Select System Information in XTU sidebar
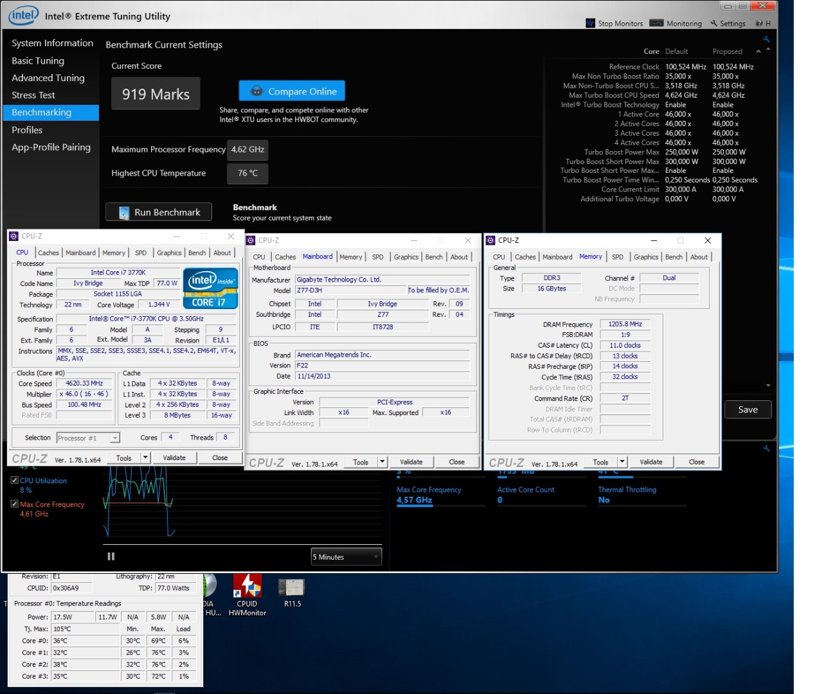 coord(53,43)
